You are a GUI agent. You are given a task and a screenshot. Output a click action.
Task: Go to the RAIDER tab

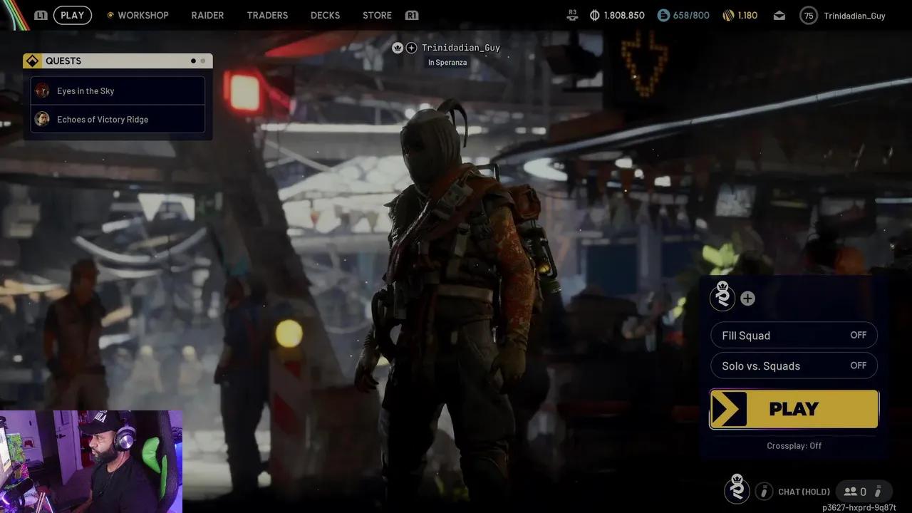click(x=207, y=15)
